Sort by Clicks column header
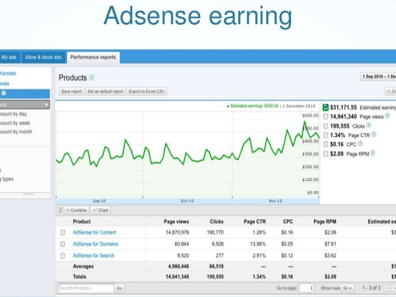This screenshot has width=396, height=297. pos(217,221)
